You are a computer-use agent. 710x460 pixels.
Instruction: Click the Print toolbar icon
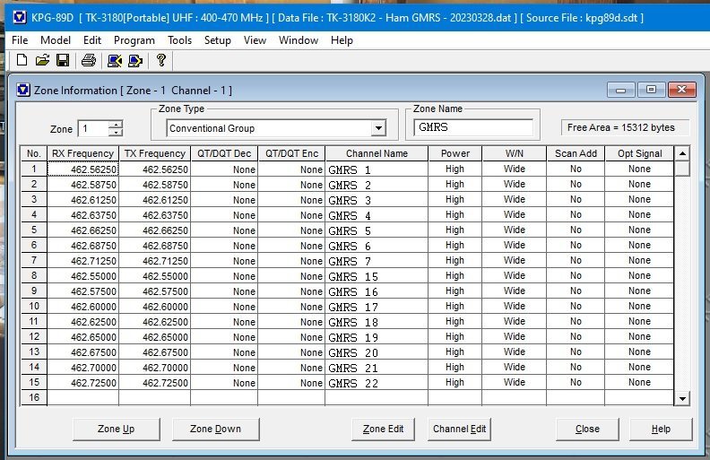tap(88, 60)
